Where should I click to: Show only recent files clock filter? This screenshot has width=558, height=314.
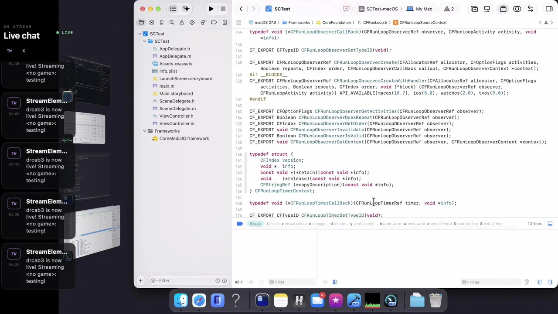[218, 281]
